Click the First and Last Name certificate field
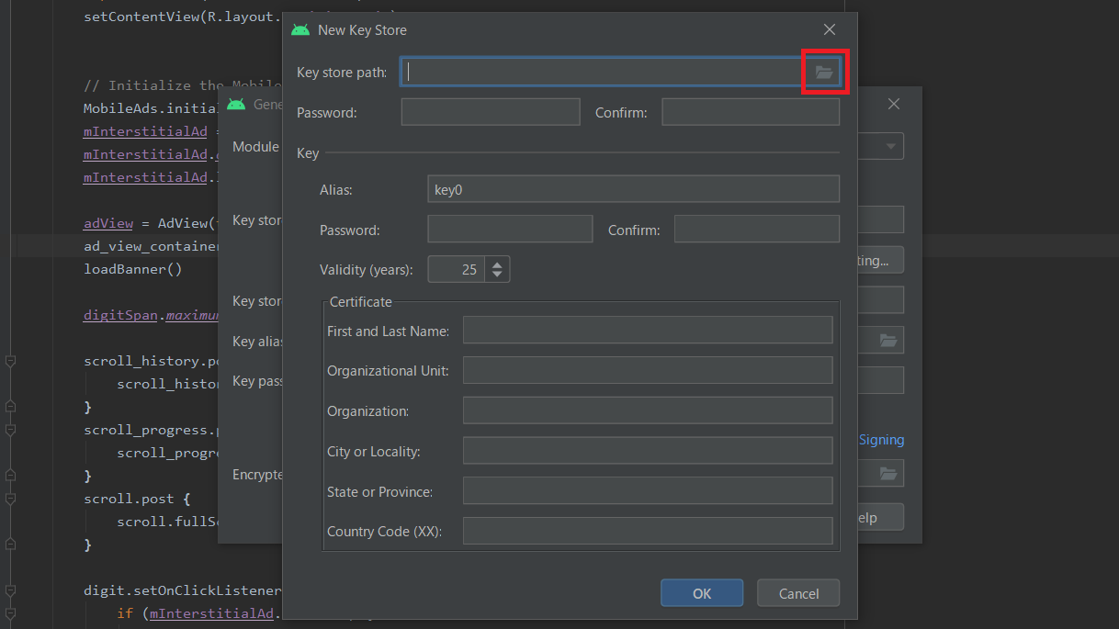Screen dimensions: 1119x629 (647, 330)
